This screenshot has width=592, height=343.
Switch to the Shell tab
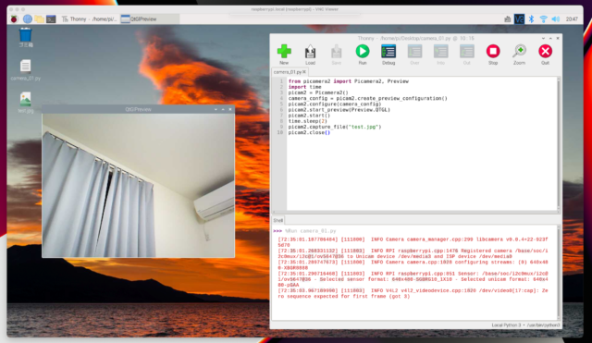point(278,220)
